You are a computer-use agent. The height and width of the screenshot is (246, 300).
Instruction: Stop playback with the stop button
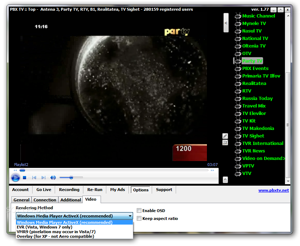click(24, 178)
